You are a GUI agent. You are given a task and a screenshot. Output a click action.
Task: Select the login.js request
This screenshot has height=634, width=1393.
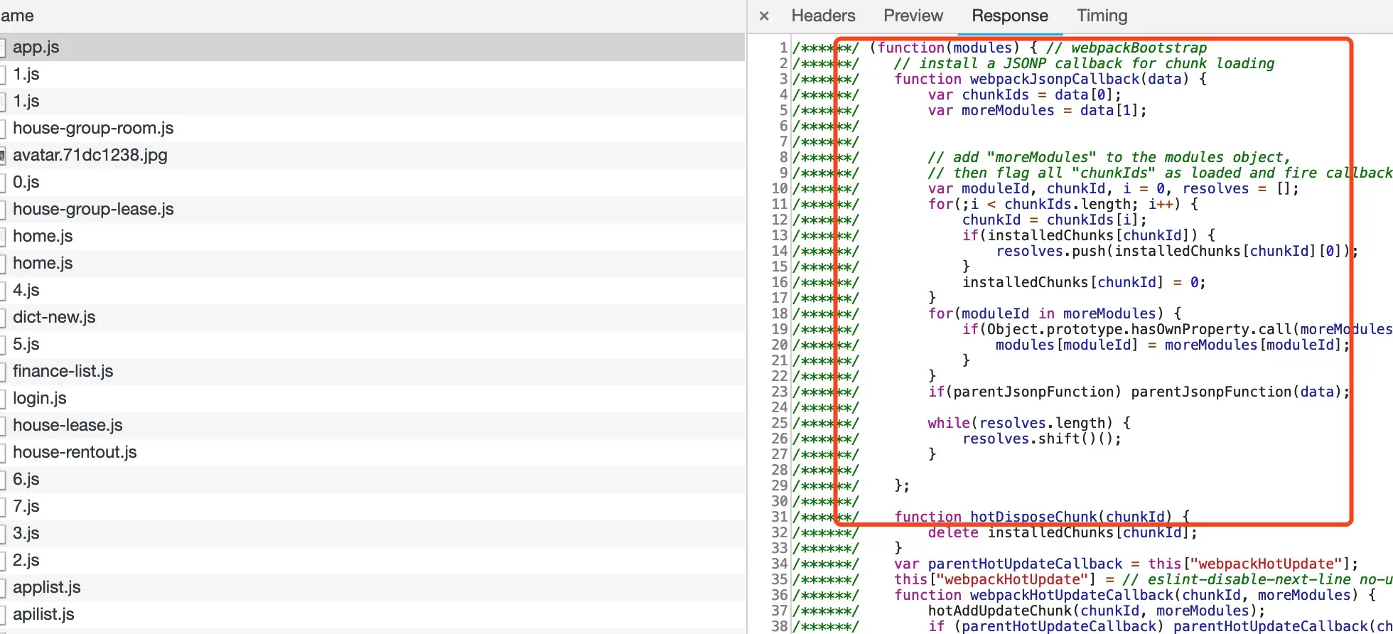click(x=372, y=398)
